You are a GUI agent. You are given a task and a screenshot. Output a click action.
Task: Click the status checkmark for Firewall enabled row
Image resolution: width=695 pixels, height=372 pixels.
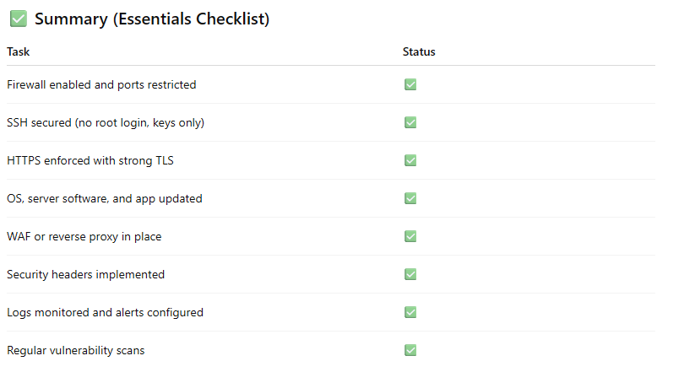(410, 84)
